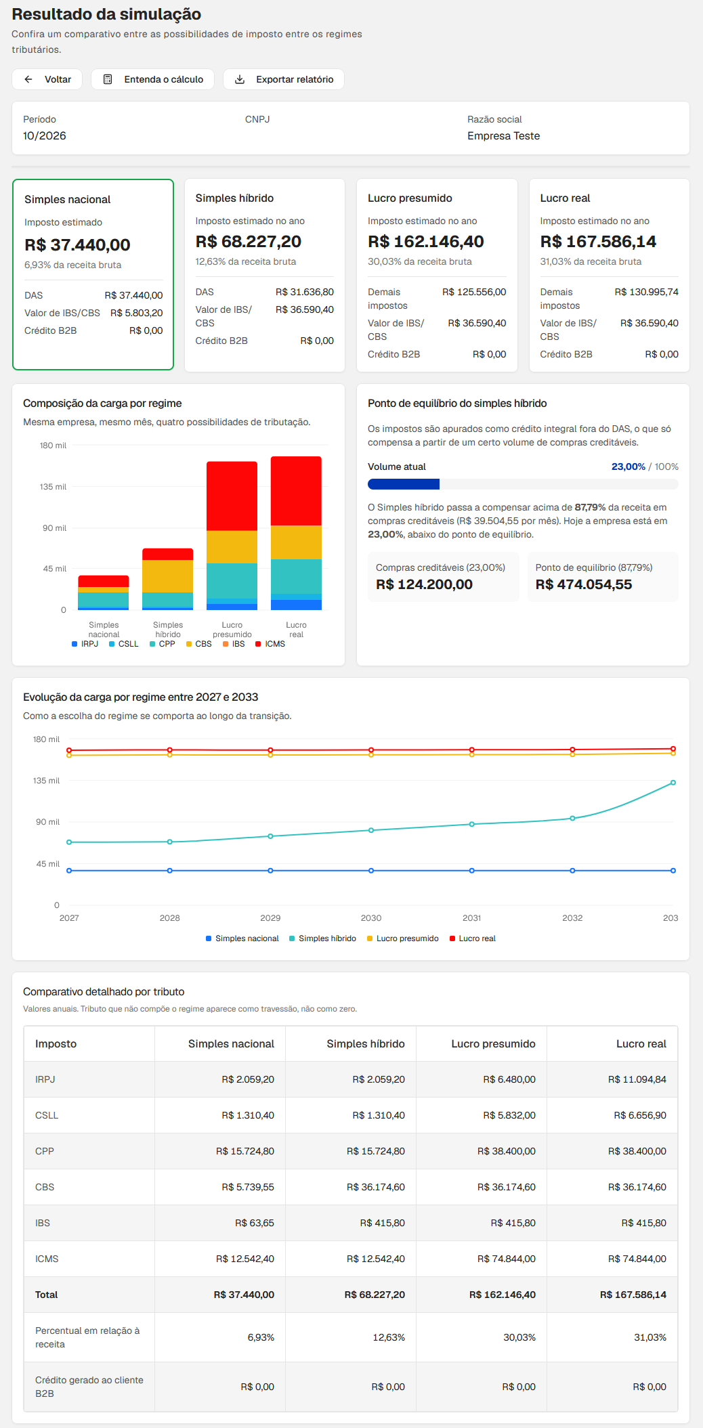Click the Volume atual progress bar

coord(523,484)
